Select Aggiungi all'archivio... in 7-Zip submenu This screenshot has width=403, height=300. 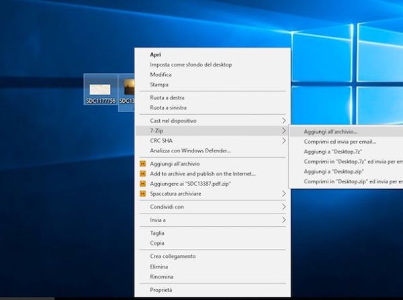click(x=330, y=132)
